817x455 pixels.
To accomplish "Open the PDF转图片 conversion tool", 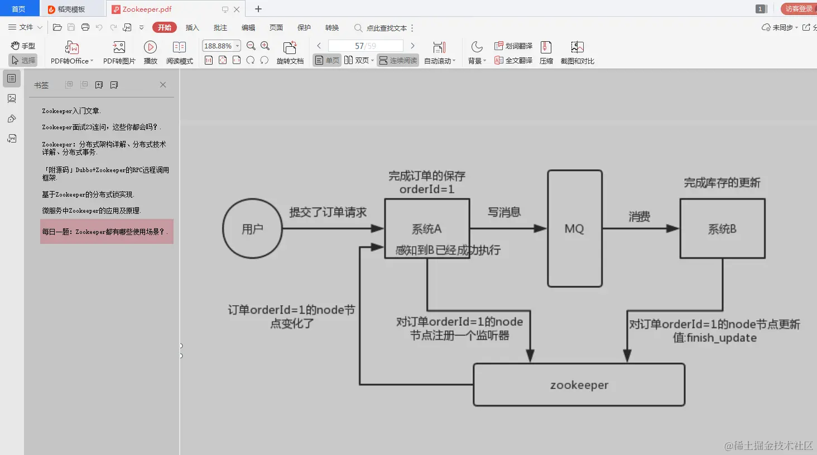I will coord(118,52).
